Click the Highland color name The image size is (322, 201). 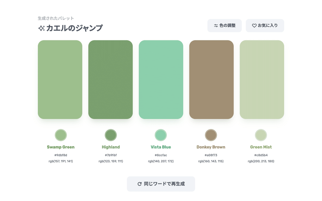[x=111, y=147]
